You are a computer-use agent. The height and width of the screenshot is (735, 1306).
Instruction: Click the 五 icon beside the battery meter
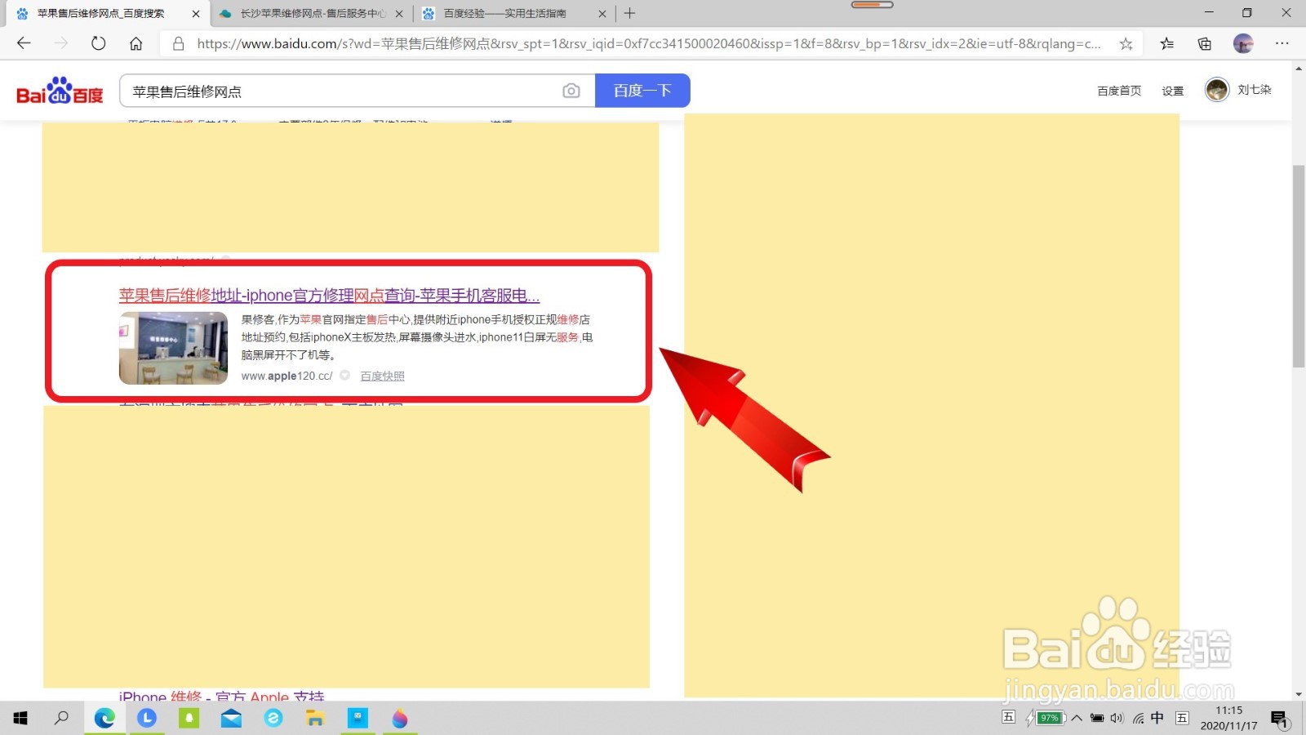click(1009, 717)
